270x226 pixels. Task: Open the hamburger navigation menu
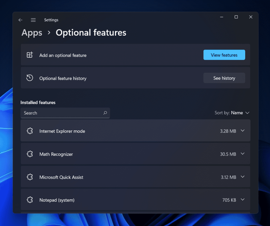click(33, 20)
